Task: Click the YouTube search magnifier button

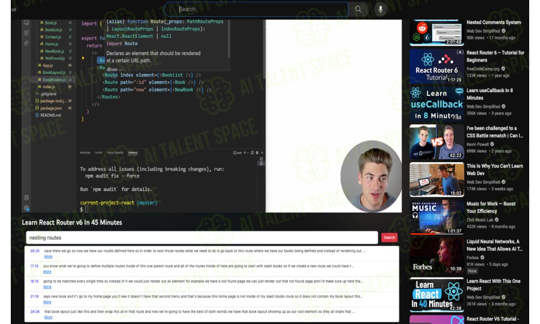Action: point(358,9)
